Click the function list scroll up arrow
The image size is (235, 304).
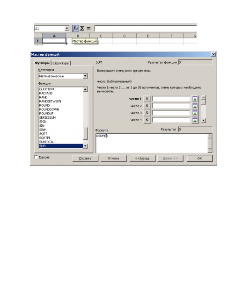(x=85, y=89)
